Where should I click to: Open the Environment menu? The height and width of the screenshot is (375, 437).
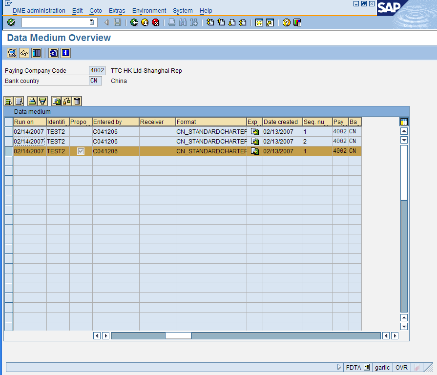(x=149, y=10)
